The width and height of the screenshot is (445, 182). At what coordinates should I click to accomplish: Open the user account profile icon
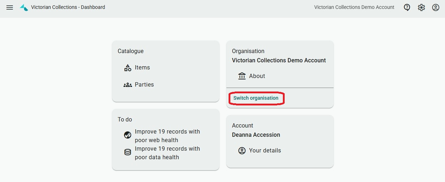tap(436, 7)
